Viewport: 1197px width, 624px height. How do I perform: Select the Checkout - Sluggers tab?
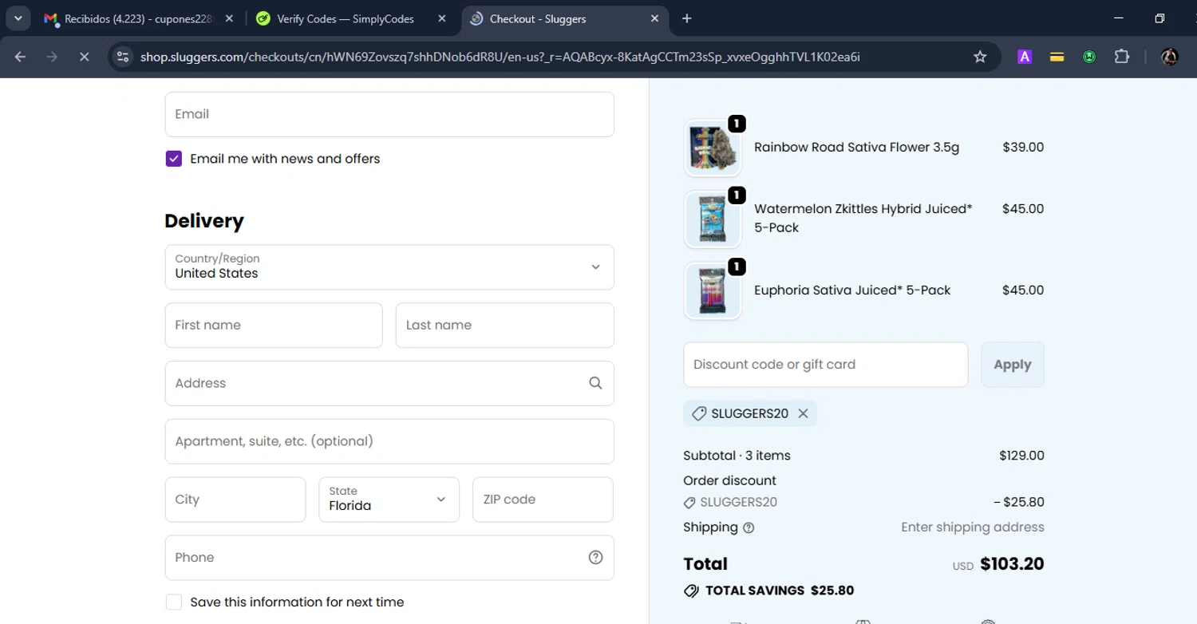coord(565,18)
